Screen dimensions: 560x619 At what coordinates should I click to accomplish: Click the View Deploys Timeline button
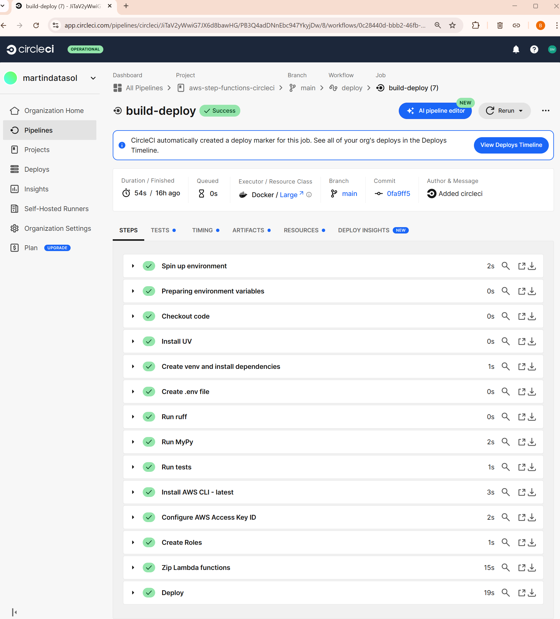tap(511, 145)
